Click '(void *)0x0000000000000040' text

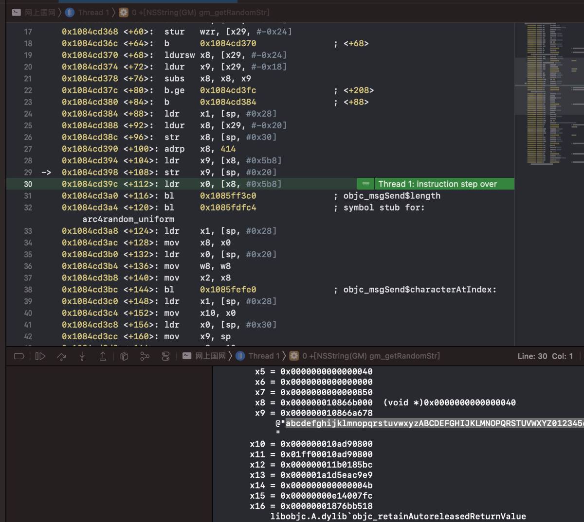coord(450,402)
